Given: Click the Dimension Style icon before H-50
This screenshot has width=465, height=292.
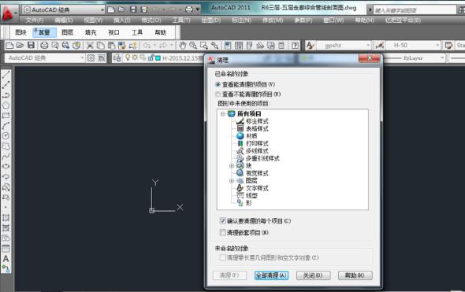Looking at the screenshot, I should [380, 46].
